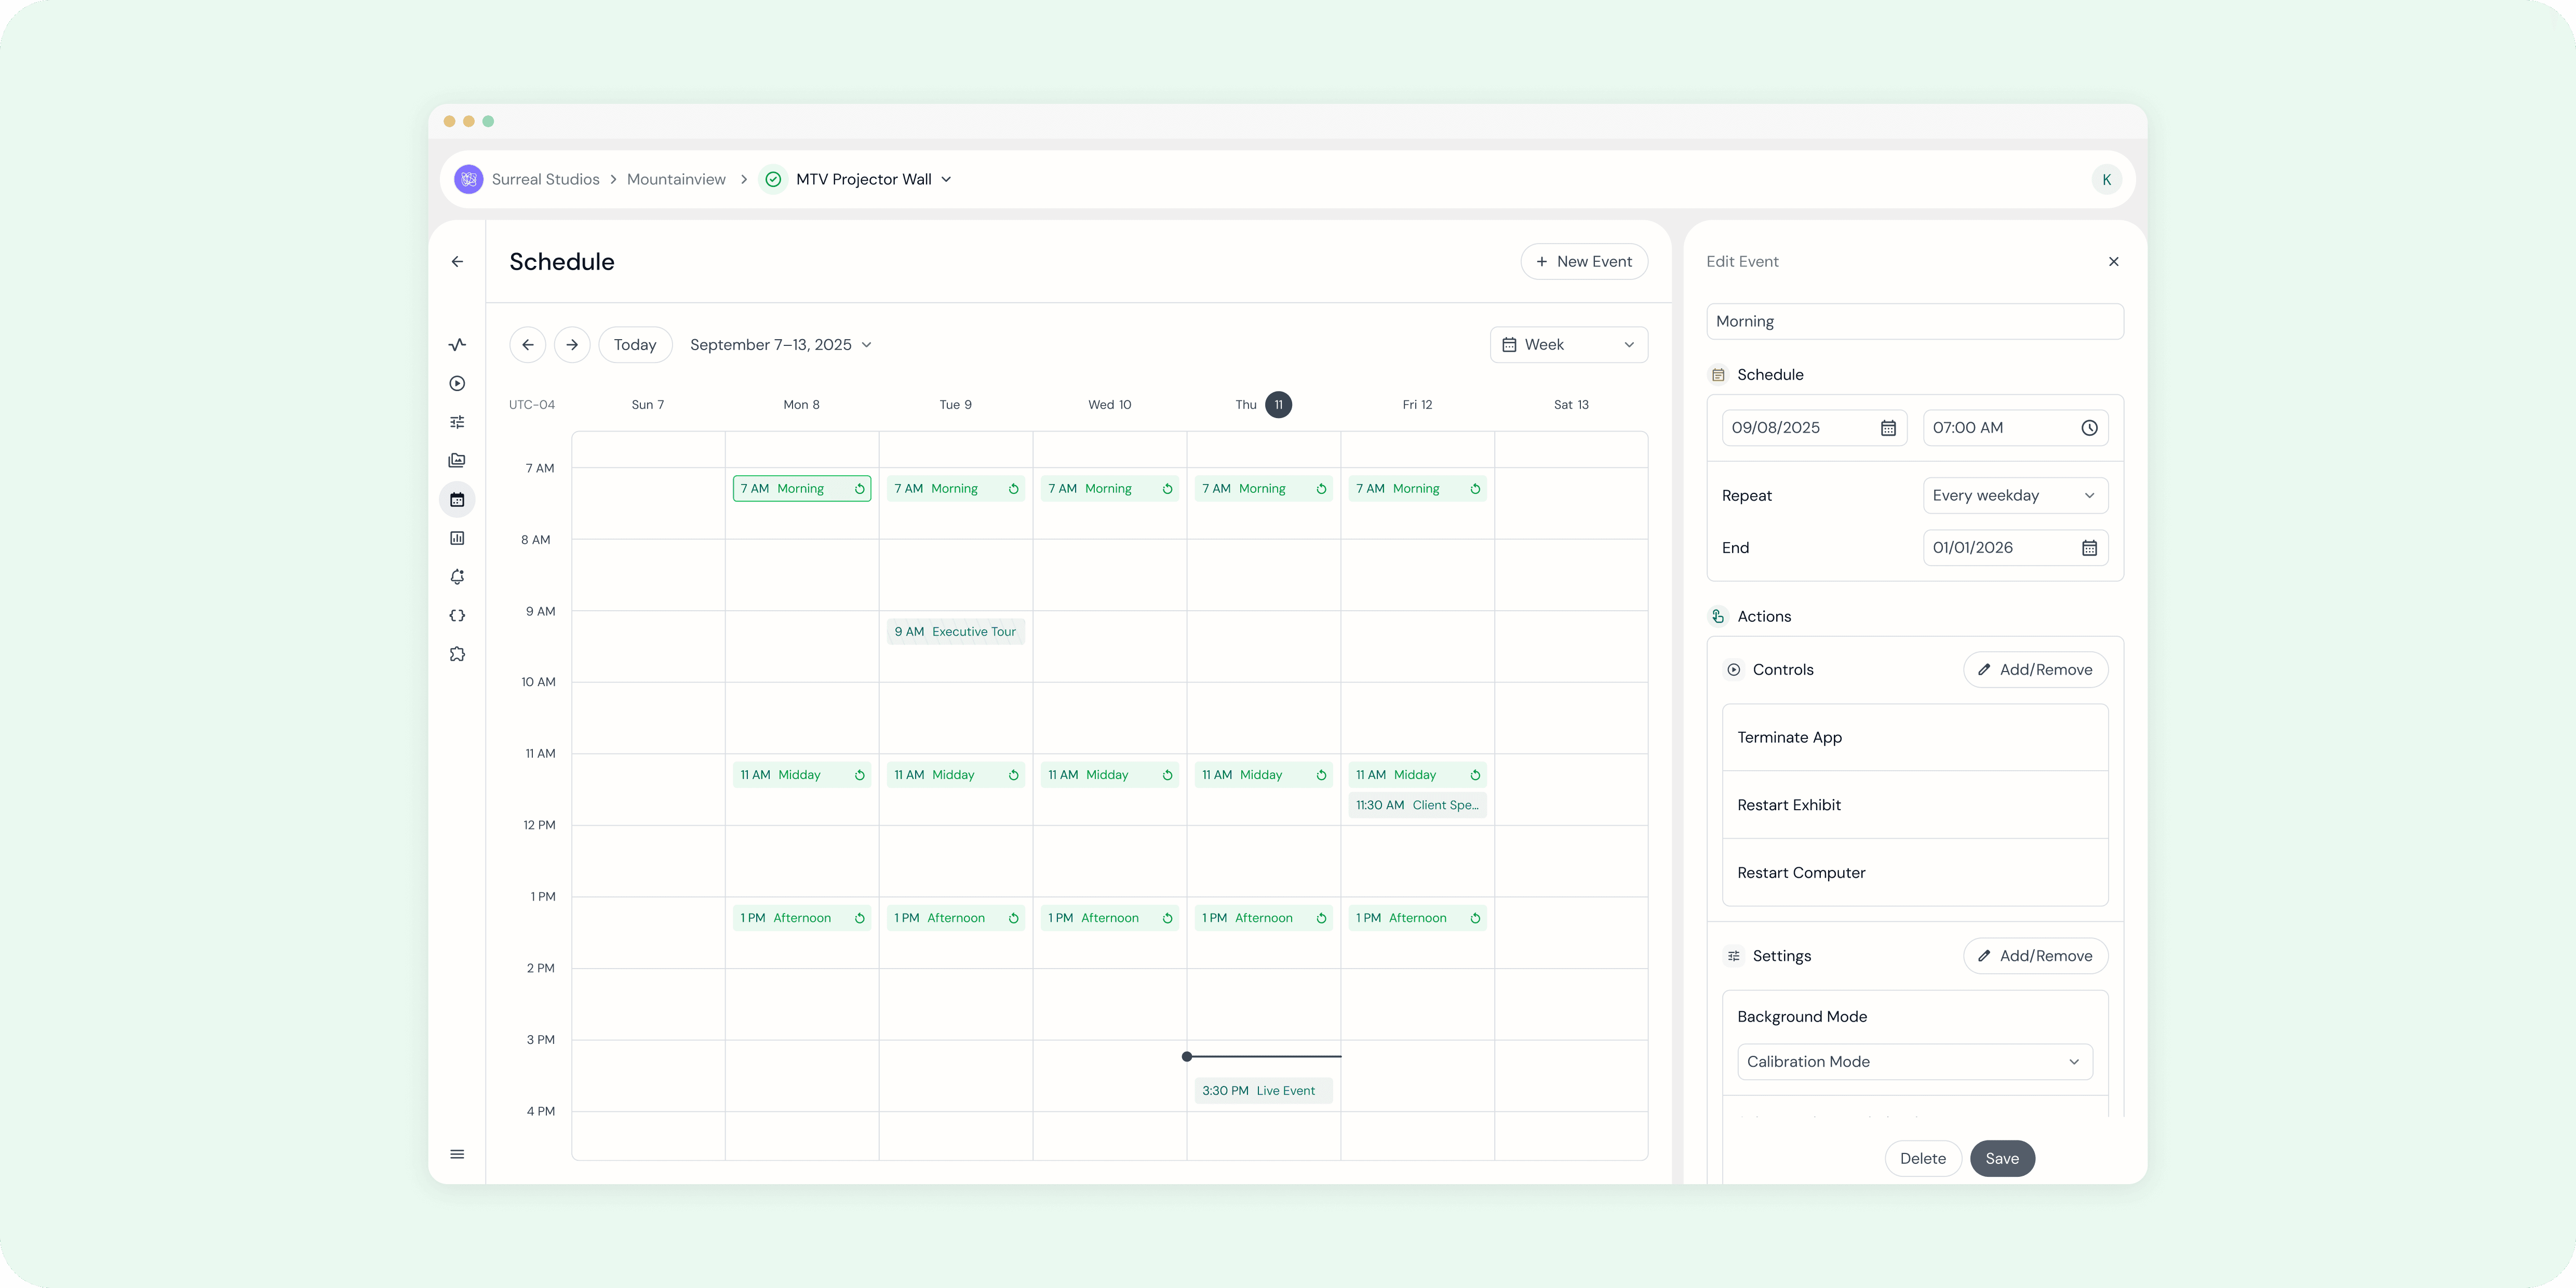The width and height of the screenshot is (2576, 1288).
Task: Go to Mountainview breadcrumb
Action: pyautogui.click(x=676, y=179)
